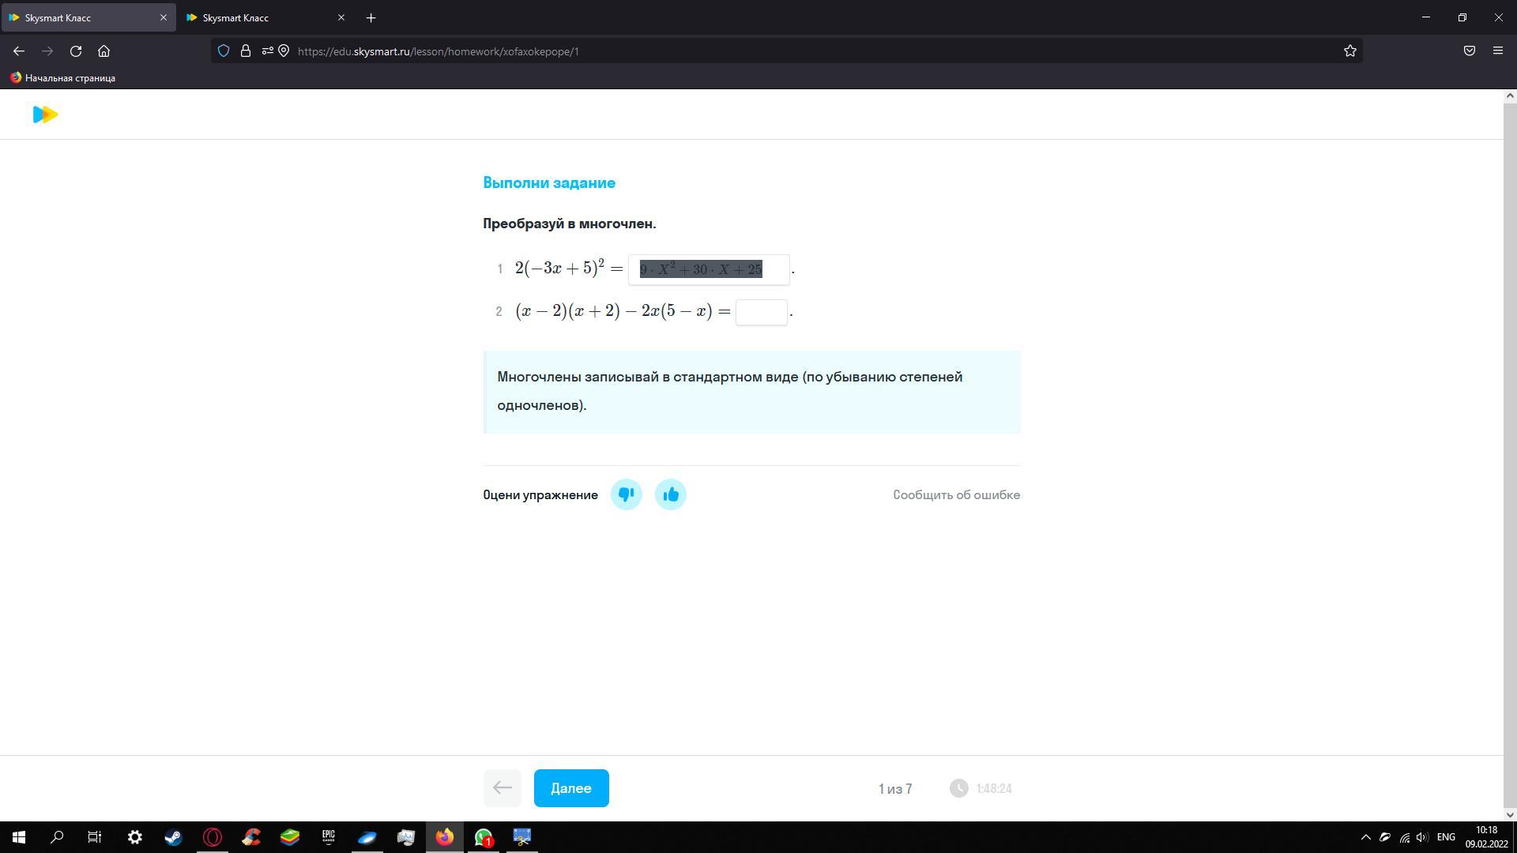Click the thumbs down rating icon
Image resolution: width=1517 pixels, height=853 pixels.
point(626,495)
